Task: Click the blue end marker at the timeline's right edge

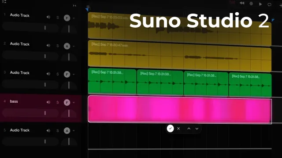Action: coord(273,20)
